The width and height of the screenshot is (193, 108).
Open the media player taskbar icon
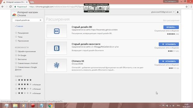[24, 105]
